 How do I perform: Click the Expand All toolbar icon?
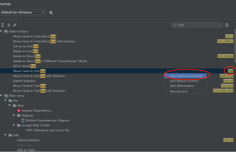[3, 25]
